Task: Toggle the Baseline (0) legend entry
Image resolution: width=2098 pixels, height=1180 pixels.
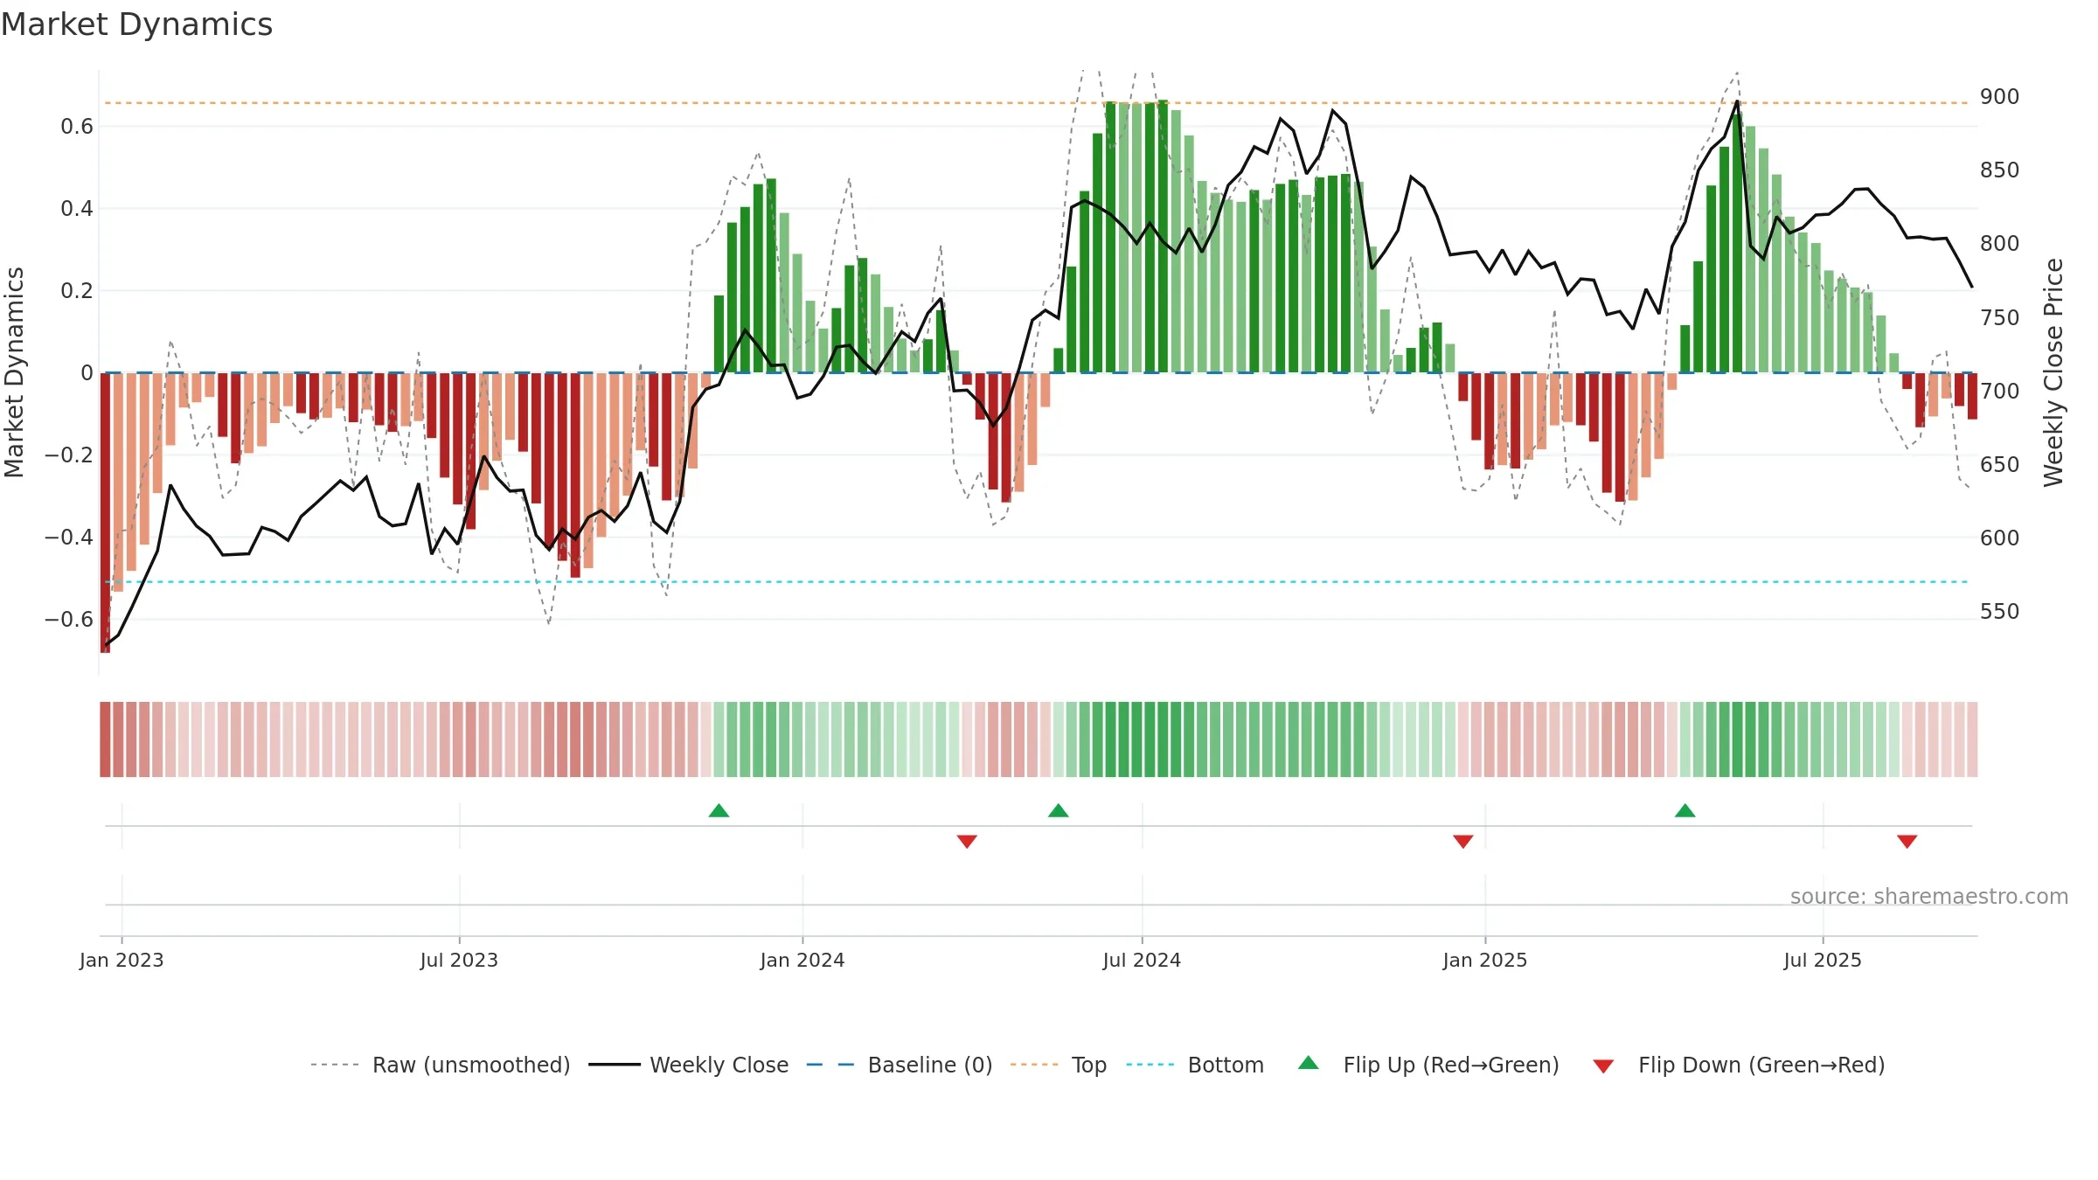Action: point(900,1065)
